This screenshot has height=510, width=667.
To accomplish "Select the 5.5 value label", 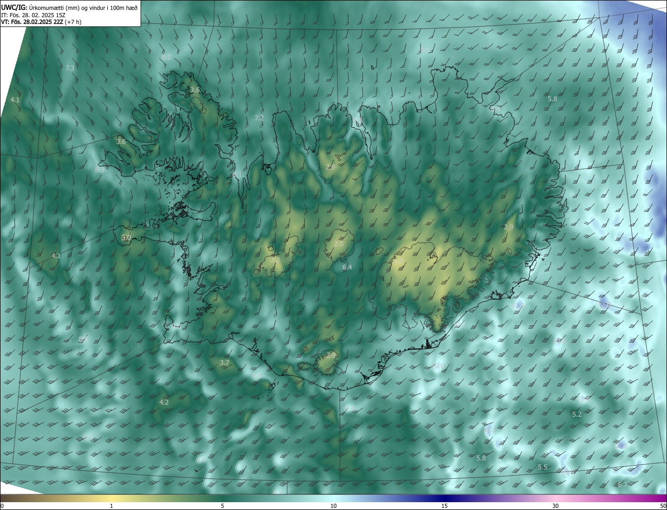I will tap(542, 467).
